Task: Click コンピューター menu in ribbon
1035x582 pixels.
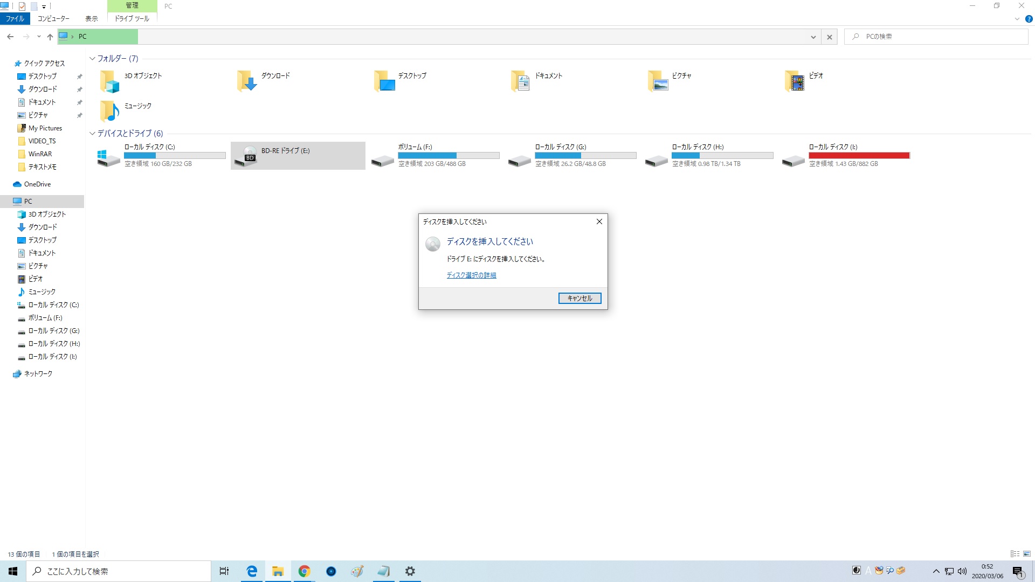Action: [x=53, y=18]
